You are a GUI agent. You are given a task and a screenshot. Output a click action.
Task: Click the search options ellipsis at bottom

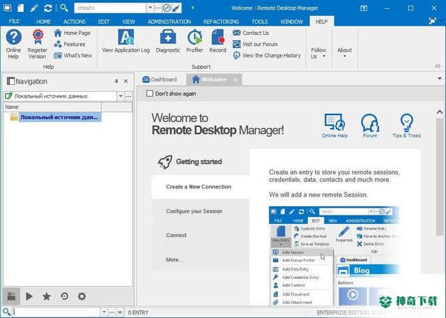coord(112,312)
